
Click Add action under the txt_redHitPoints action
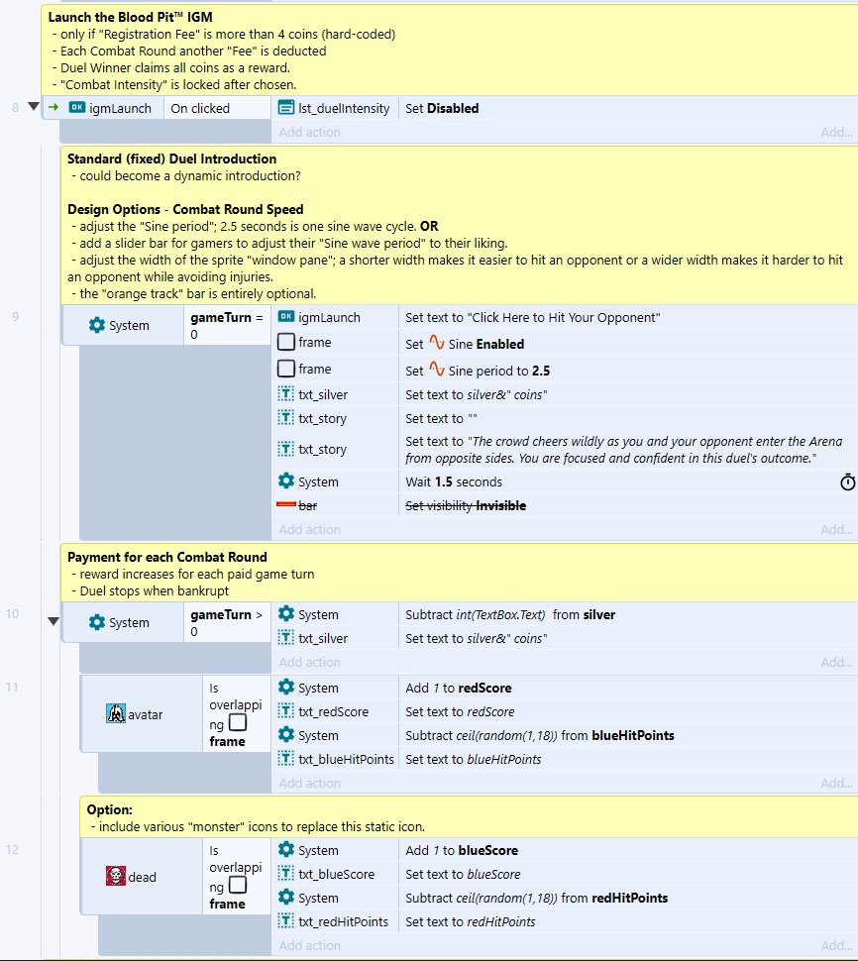[x=309, y=945]
